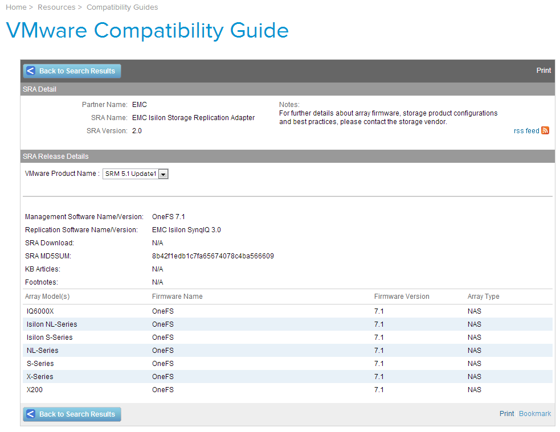Select the IQ6000X array model row
This screenshot has height=432, width=560.
[x=40, y=311]
